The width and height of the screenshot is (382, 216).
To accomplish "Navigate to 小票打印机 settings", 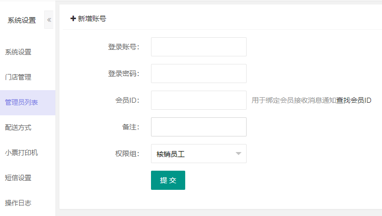I will tap(21, 153).
